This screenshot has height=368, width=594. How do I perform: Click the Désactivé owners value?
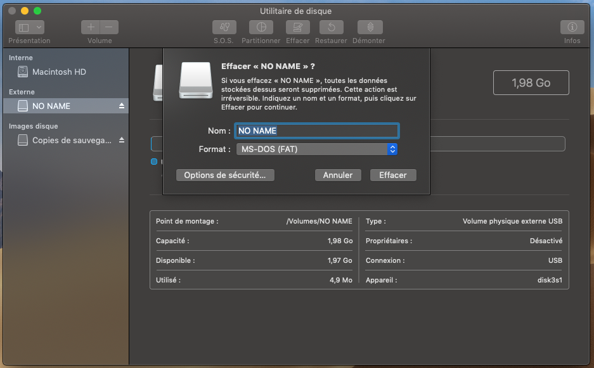pyautogui.click(x=546, y=241)
